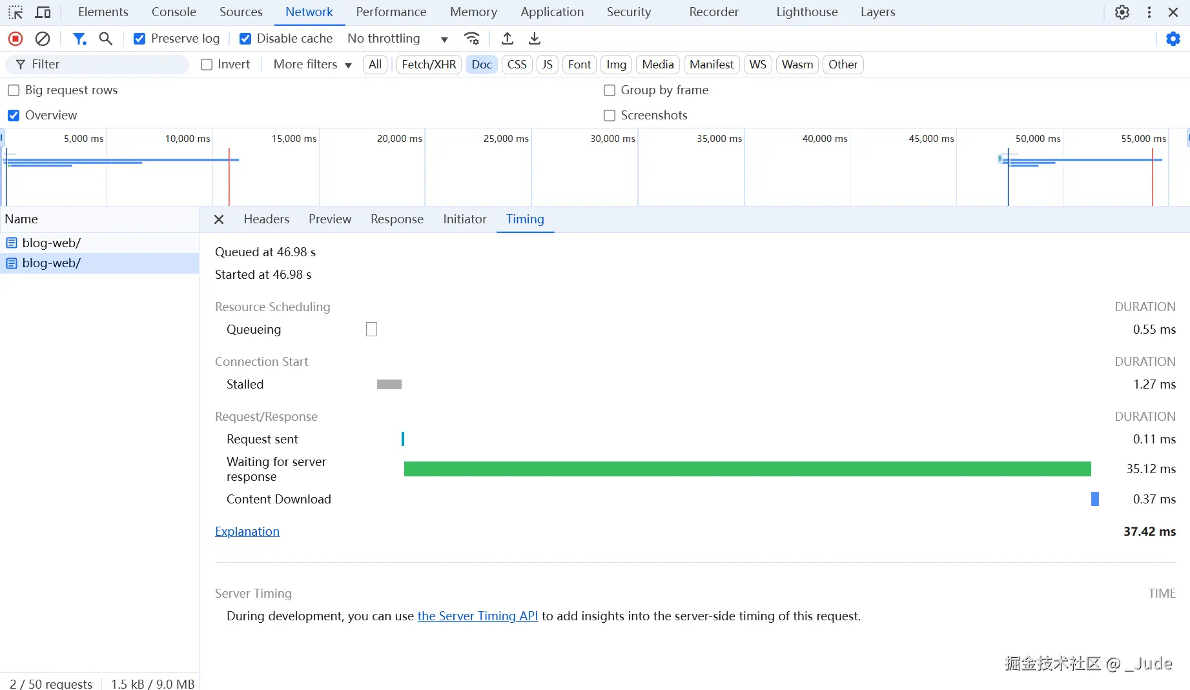Filter requests by CSS

pos(517,65)
